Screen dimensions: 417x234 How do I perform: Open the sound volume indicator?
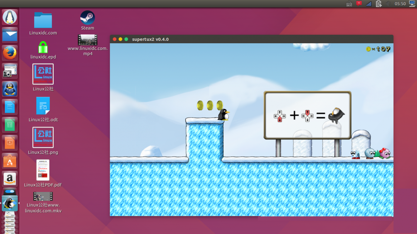(388, 4)
